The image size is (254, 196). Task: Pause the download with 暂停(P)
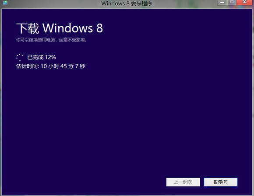pos(221,182)
